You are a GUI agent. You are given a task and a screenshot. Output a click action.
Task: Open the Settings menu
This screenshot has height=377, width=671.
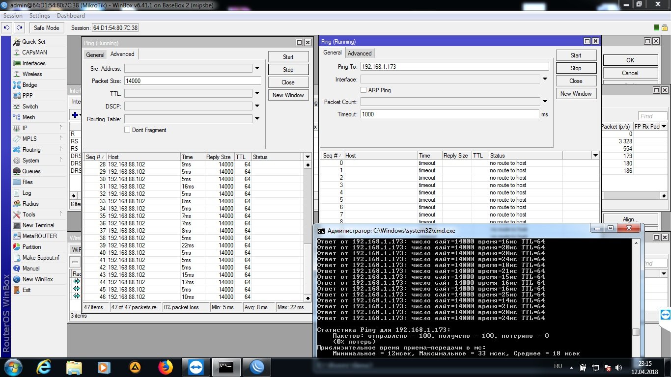point(40,16)
